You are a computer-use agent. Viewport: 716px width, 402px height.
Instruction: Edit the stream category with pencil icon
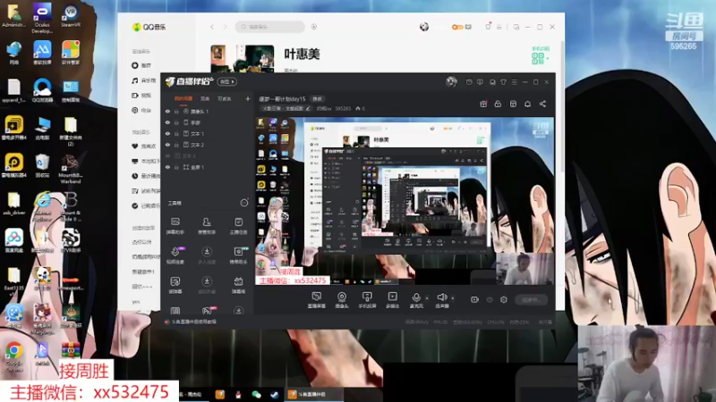click(308, 108)
